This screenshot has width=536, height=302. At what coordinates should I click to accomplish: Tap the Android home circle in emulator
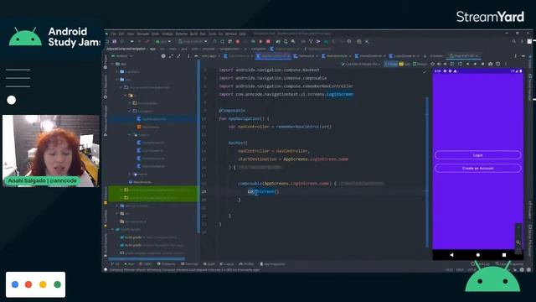click(478, 255)
